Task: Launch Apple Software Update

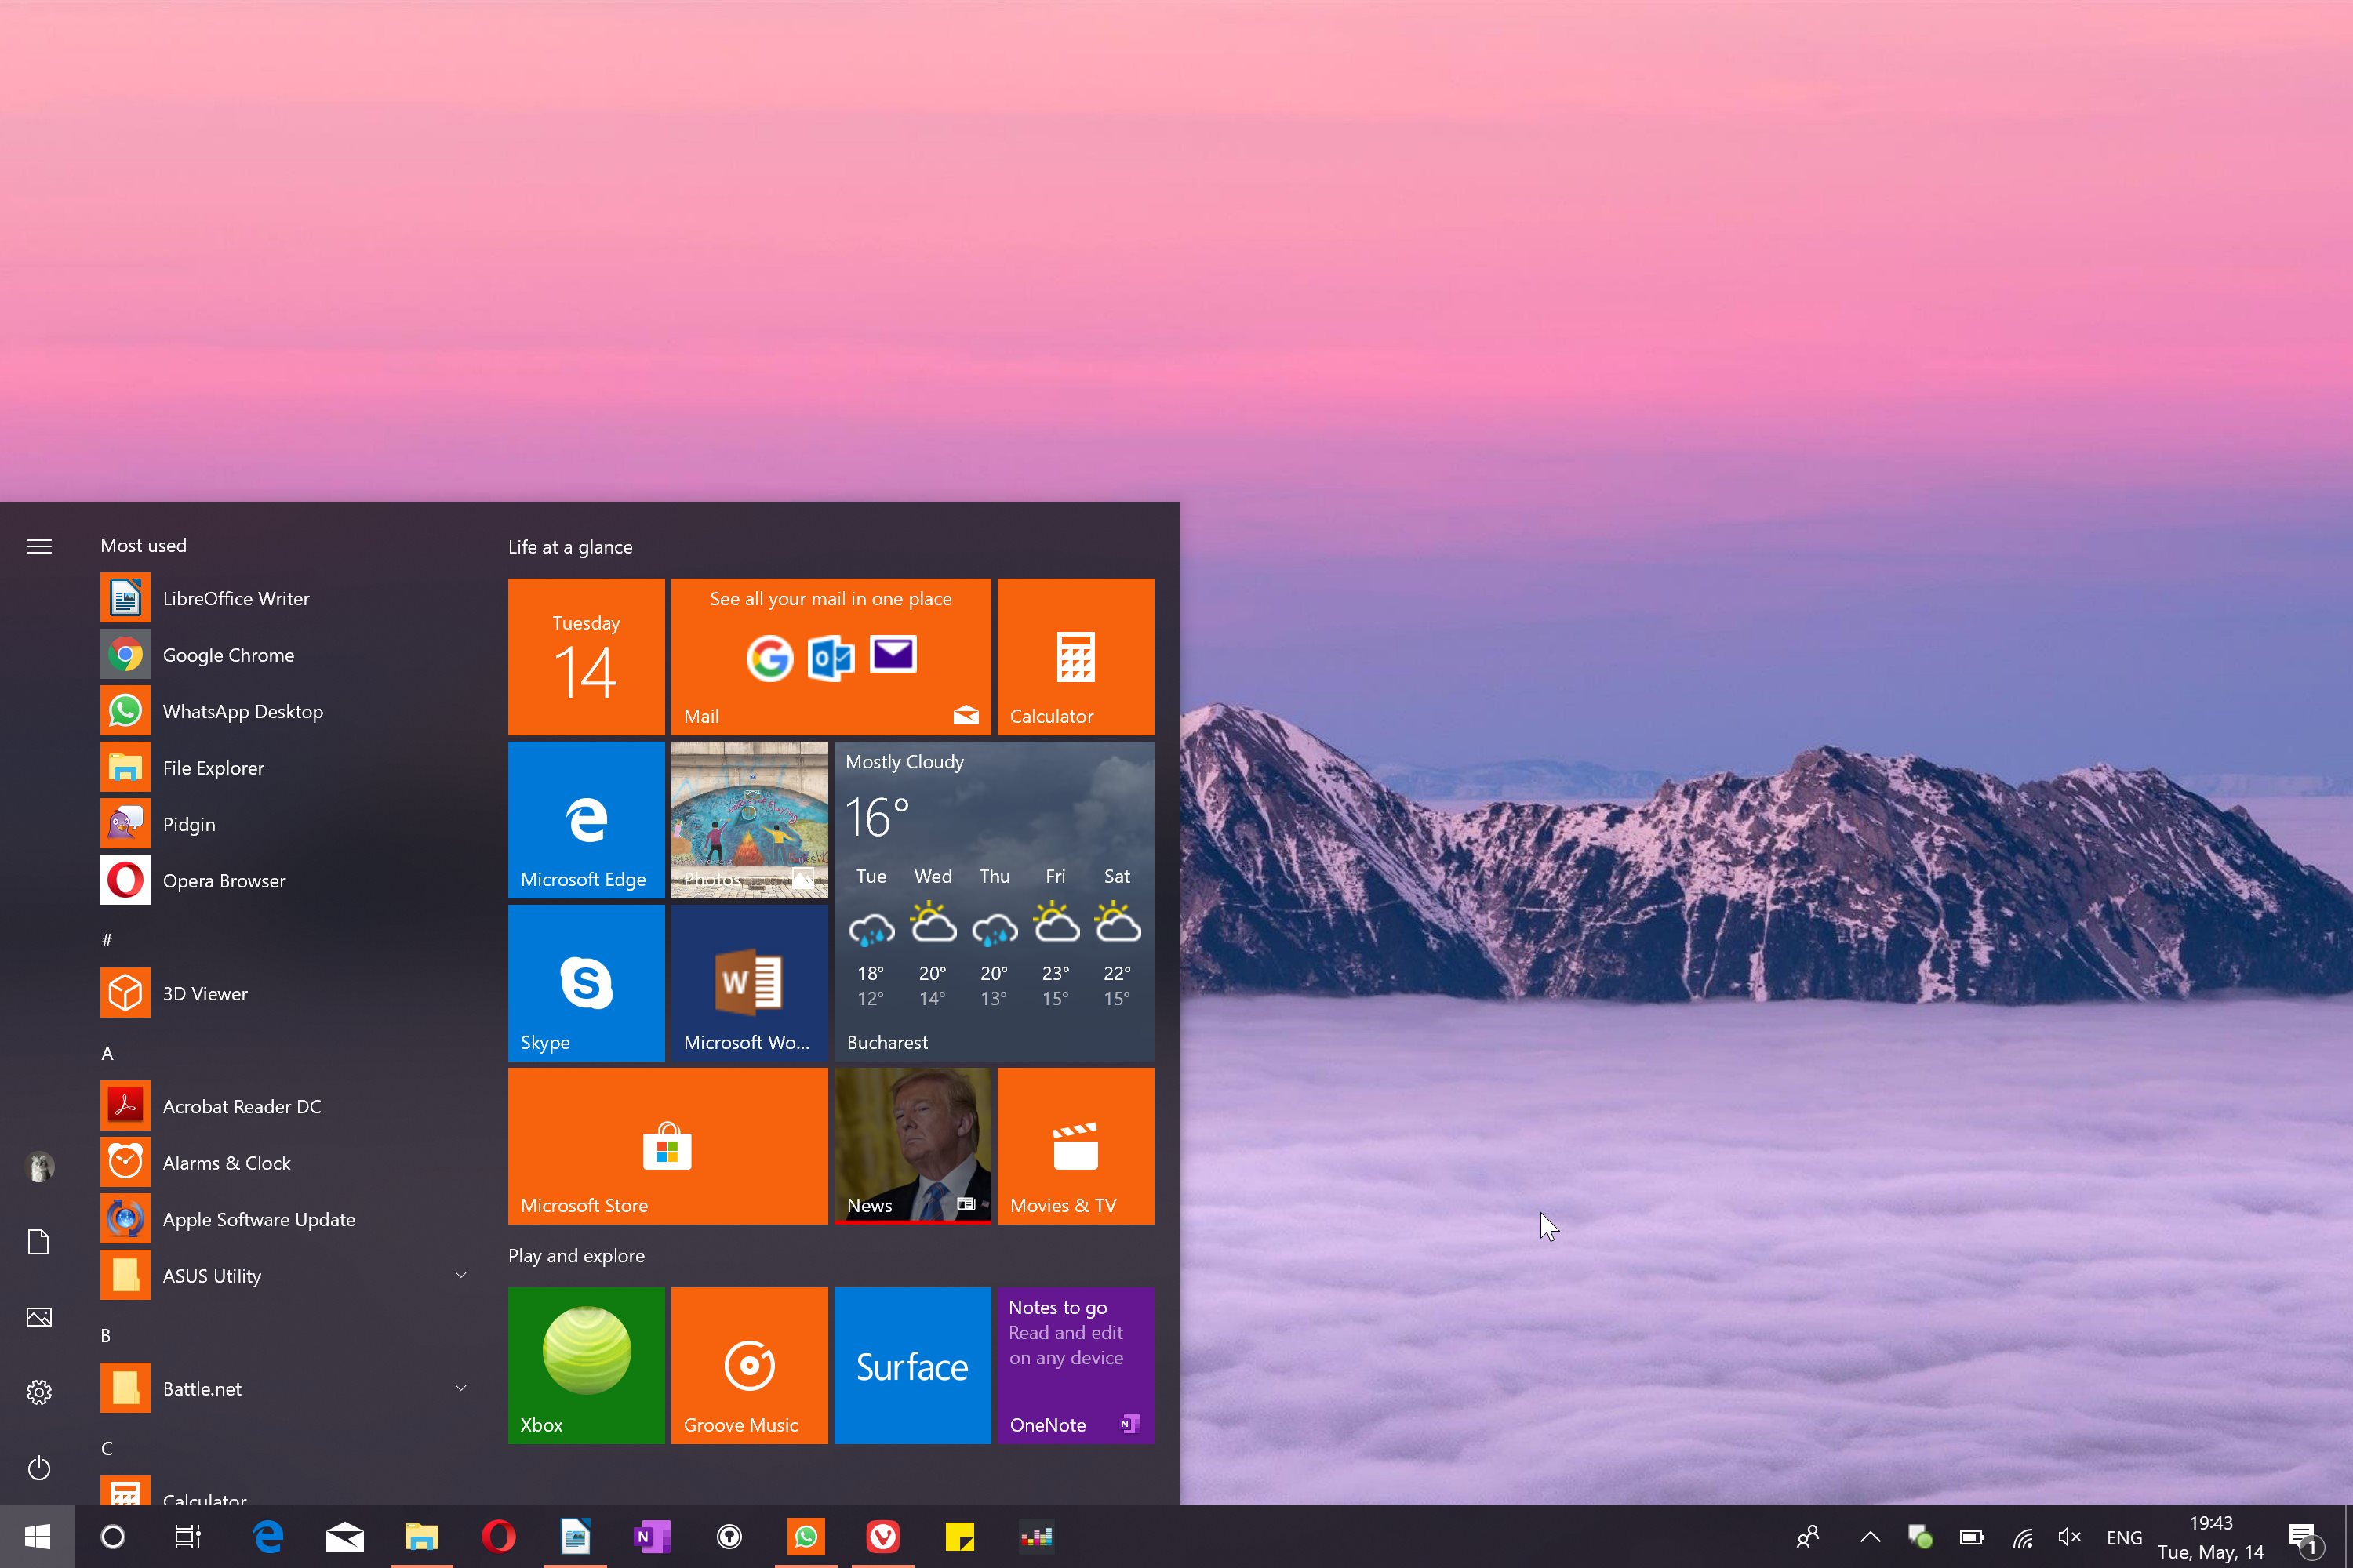Action: point(285,1219)
